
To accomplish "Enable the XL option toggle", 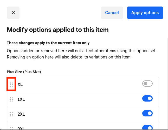I will (x=147, y=84).
